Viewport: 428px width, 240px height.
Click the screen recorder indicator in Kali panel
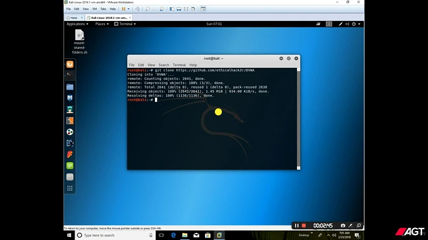point(318,24)
